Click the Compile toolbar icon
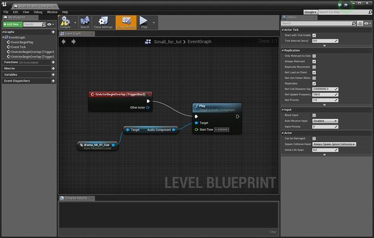The height and width of the screenshot is (238, 374). tap(65, 22)
